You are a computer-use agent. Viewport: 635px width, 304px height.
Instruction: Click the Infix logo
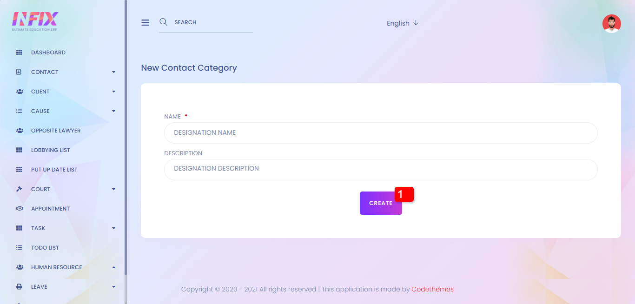[x=35, y=21]
